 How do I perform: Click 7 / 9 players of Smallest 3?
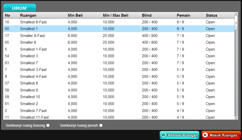click(180, 56)
